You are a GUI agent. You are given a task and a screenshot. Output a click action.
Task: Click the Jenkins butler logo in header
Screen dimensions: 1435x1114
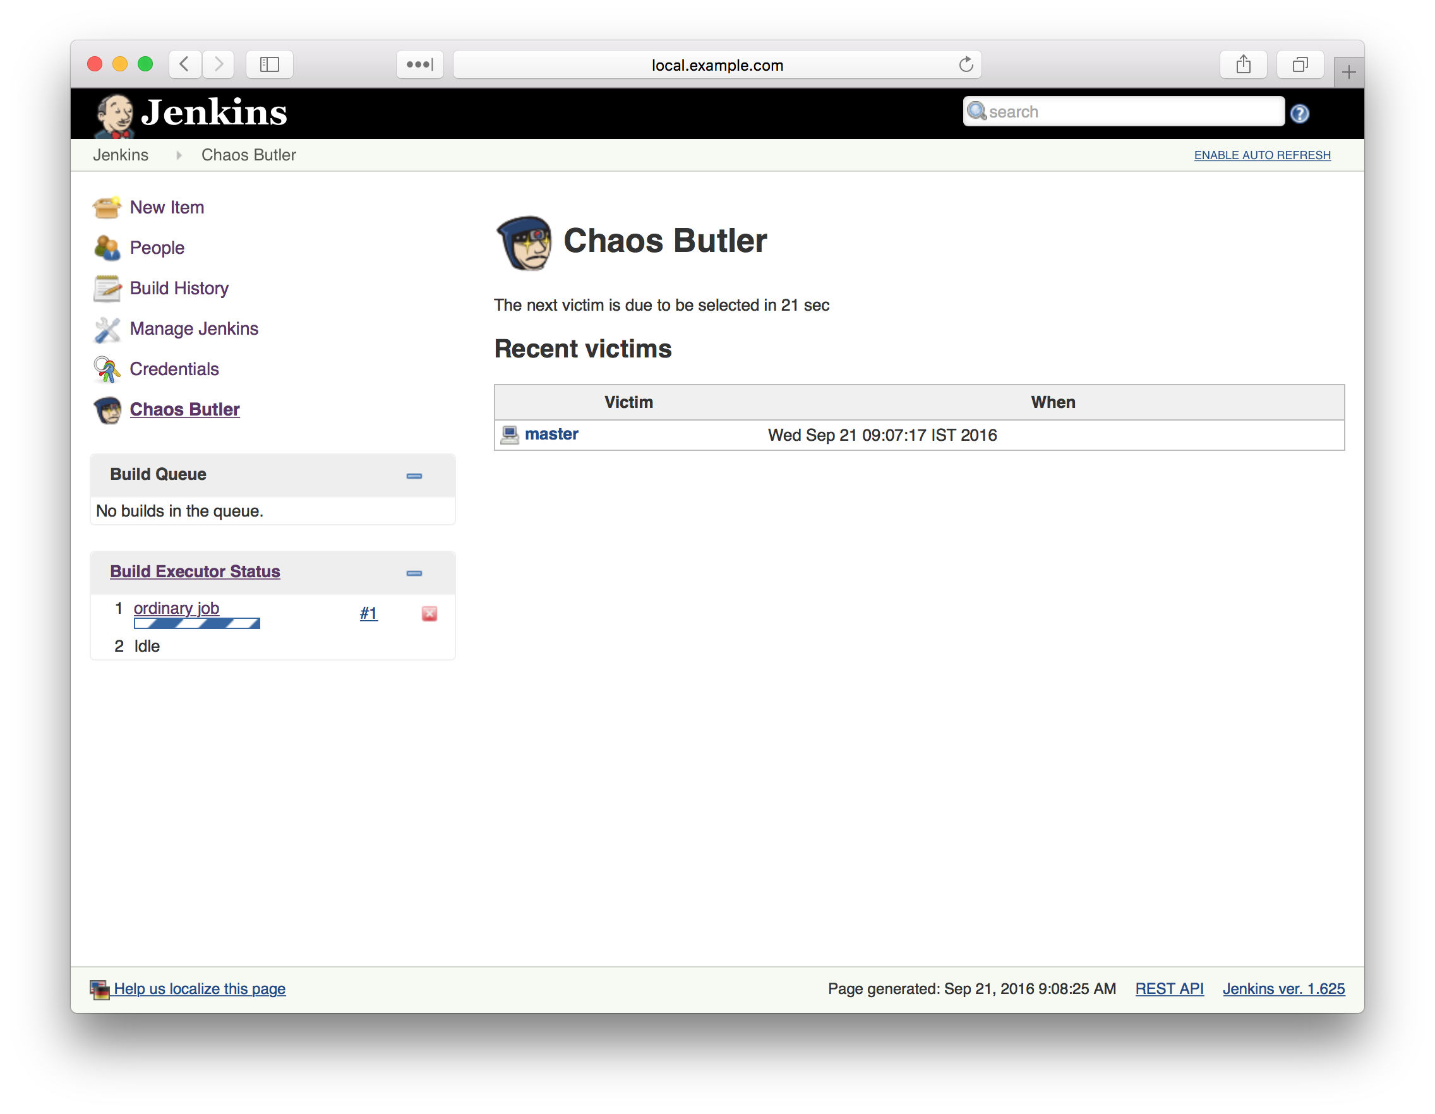coord(114,116)
